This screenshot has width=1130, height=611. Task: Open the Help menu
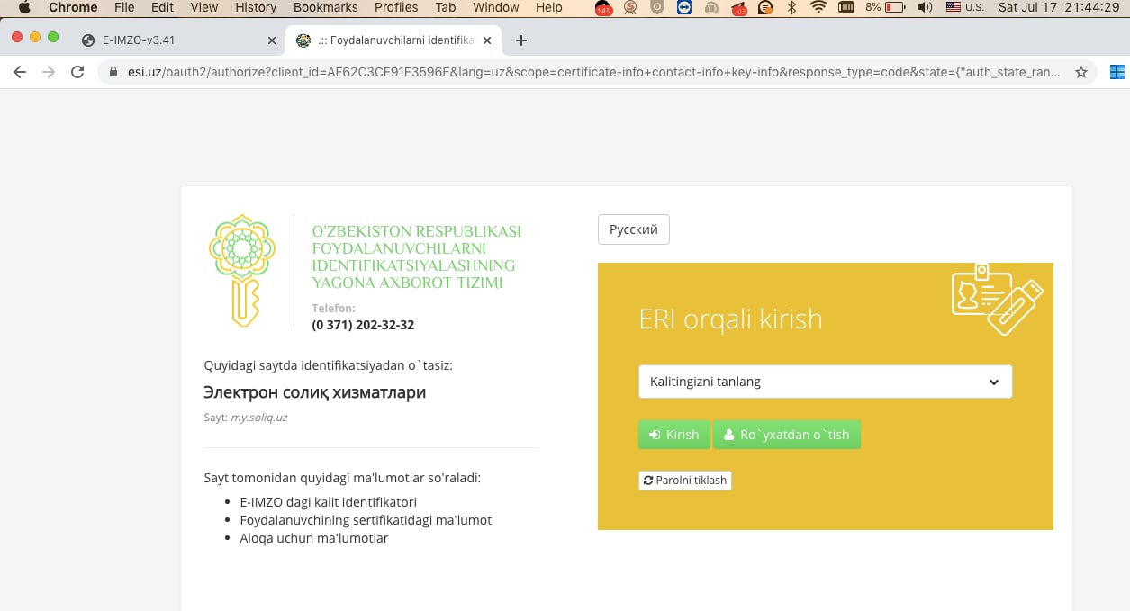coord(548,7)
